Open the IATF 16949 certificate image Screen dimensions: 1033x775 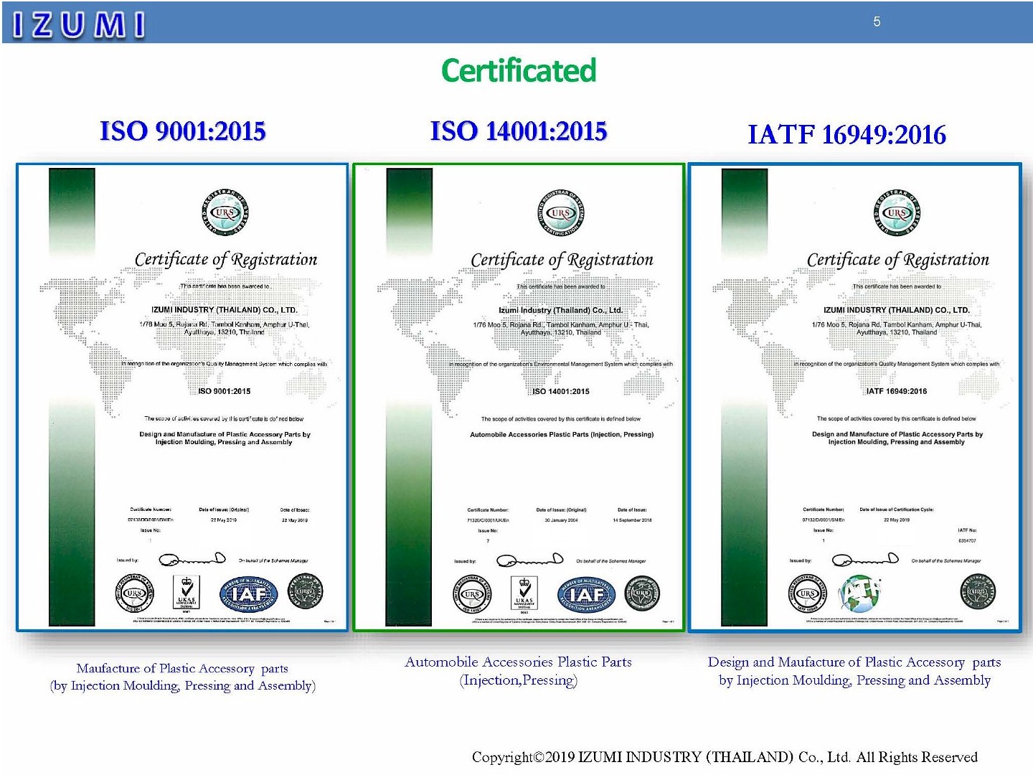coord(855,398)
